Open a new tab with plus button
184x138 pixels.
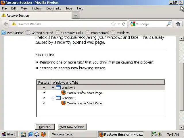pos(76,15)
